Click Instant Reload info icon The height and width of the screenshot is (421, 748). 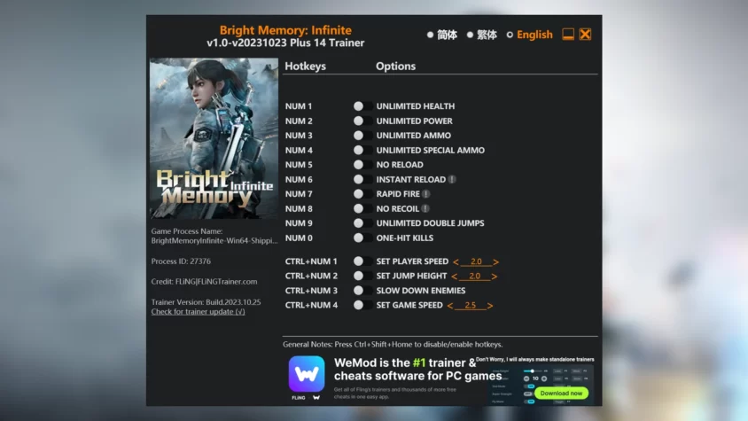click(x=452, y=179)
